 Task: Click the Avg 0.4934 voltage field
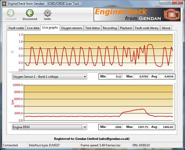[166, 77]
